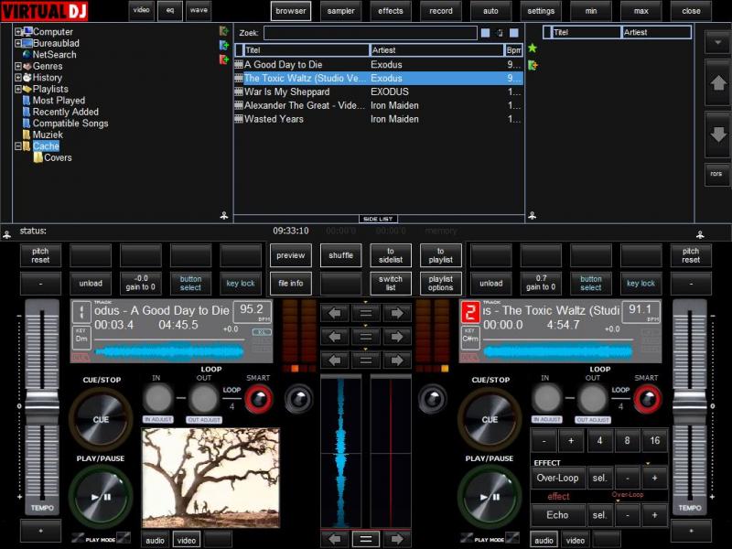Start right deck with Play/Pause
732x549 pixels.
tap(490, 496)
